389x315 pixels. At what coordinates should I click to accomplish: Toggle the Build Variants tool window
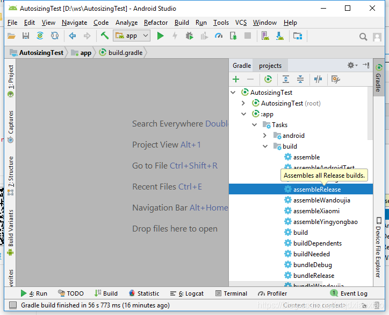pos(11,232)
